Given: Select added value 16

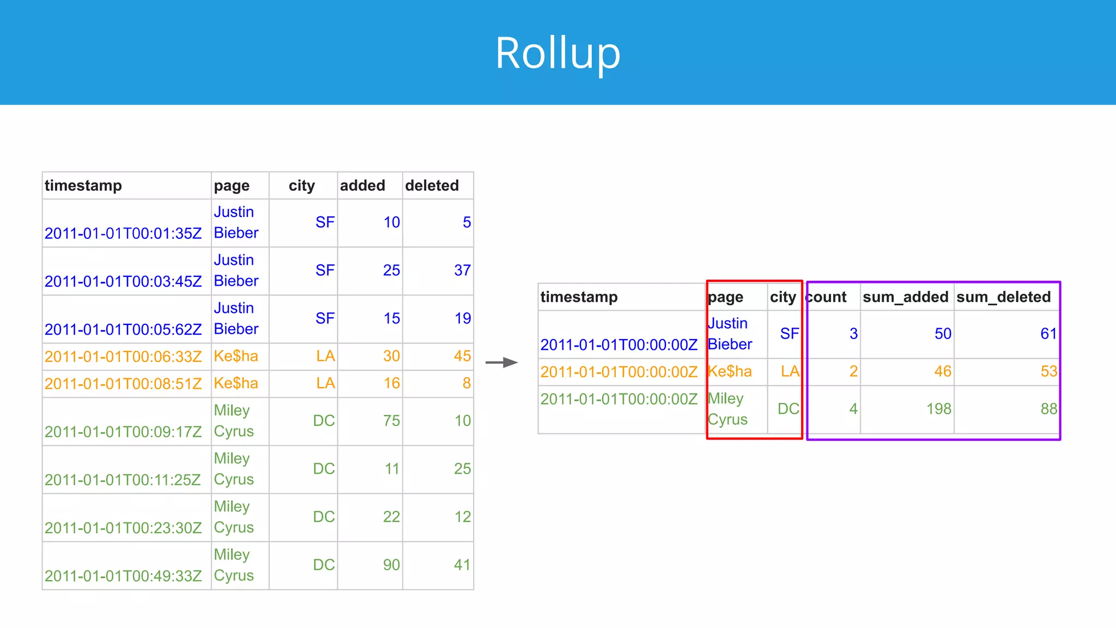Looking at the screenshot, I should point(392,383).
